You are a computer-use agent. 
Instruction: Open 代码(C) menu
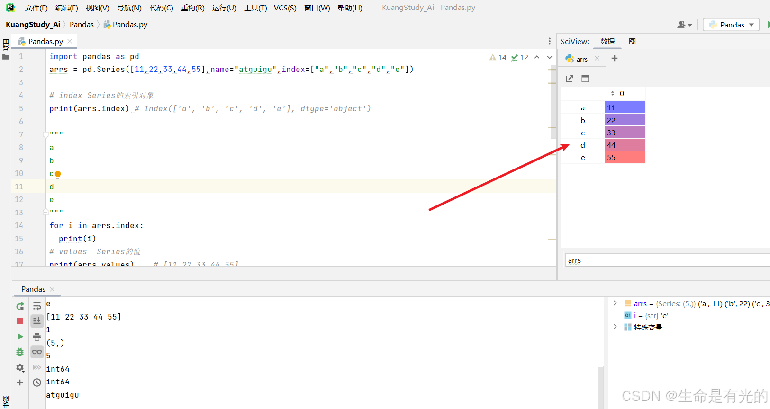tap(162, 8)
